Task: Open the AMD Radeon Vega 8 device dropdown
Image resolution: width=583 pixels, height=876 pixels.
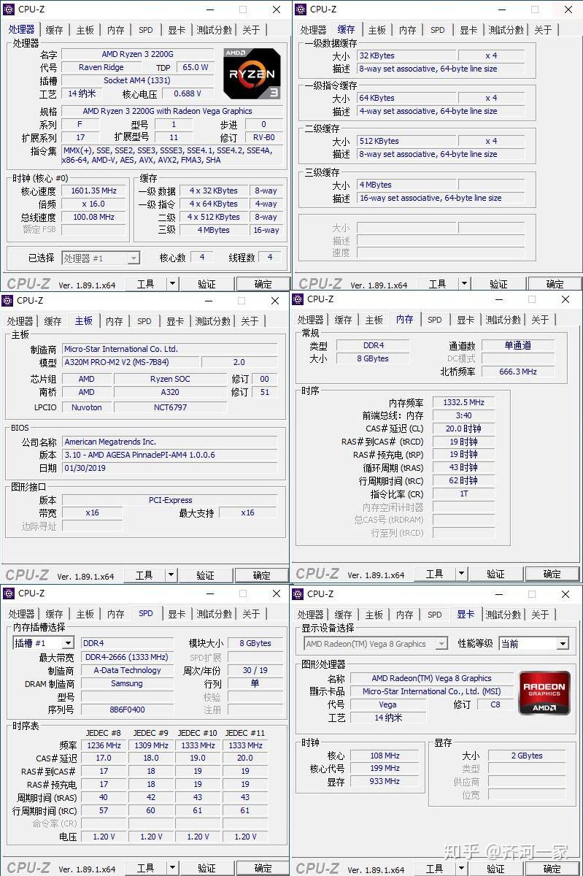Action: (x=441, y=644)
